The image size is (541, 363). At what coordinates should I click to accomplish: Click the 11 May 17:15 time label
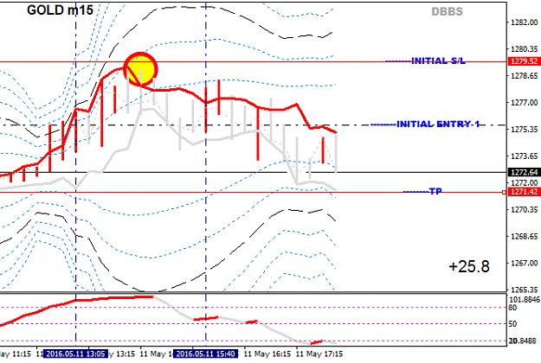point(319,354)
